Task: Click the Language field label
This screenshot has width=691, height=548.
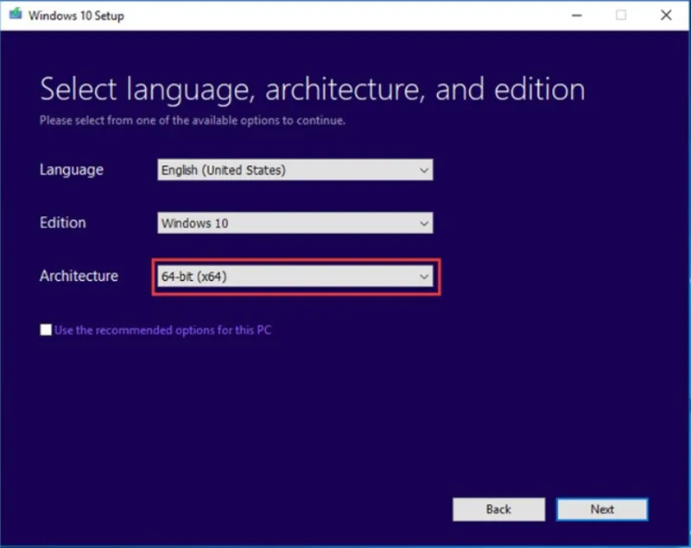Action: (x=72, y=170)
